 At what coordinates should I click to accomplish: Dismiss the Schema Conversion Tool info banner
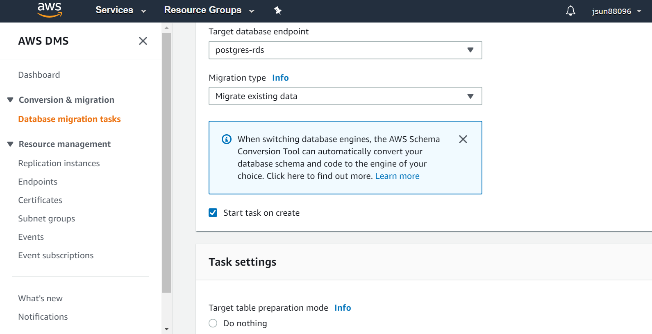[463, 139]
